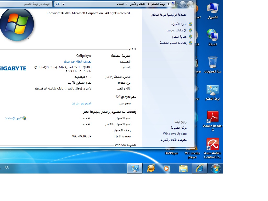Click the راجع أيضاً heading in the side pane
Screen dimensions: 268x201
pyautogui.click(x=181, y=122)
